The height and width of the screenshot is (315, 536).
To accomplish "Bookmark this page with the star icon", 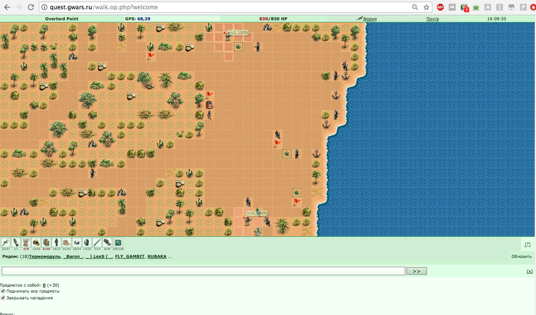I will pos(426,7).
